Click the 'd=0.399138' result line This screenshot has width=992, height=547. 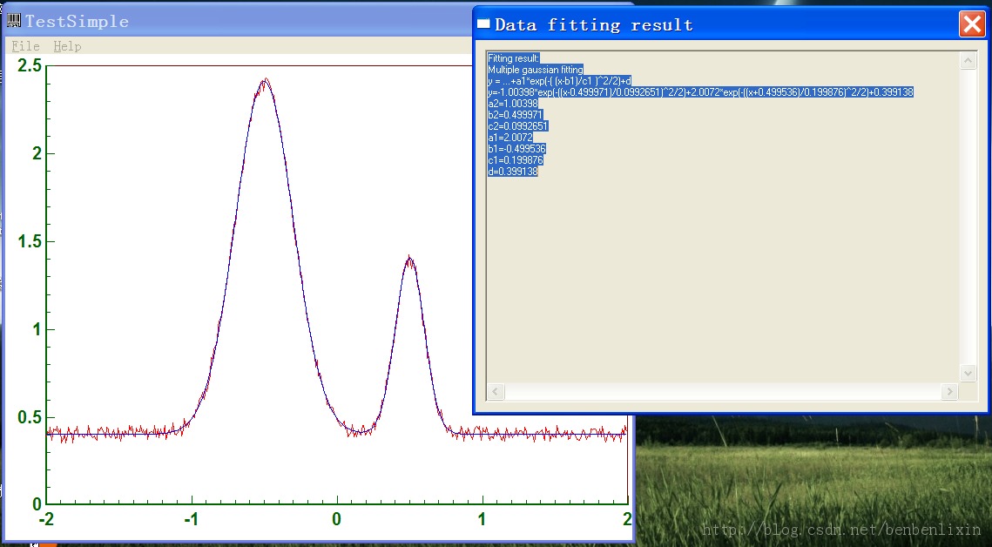[512, 172]
